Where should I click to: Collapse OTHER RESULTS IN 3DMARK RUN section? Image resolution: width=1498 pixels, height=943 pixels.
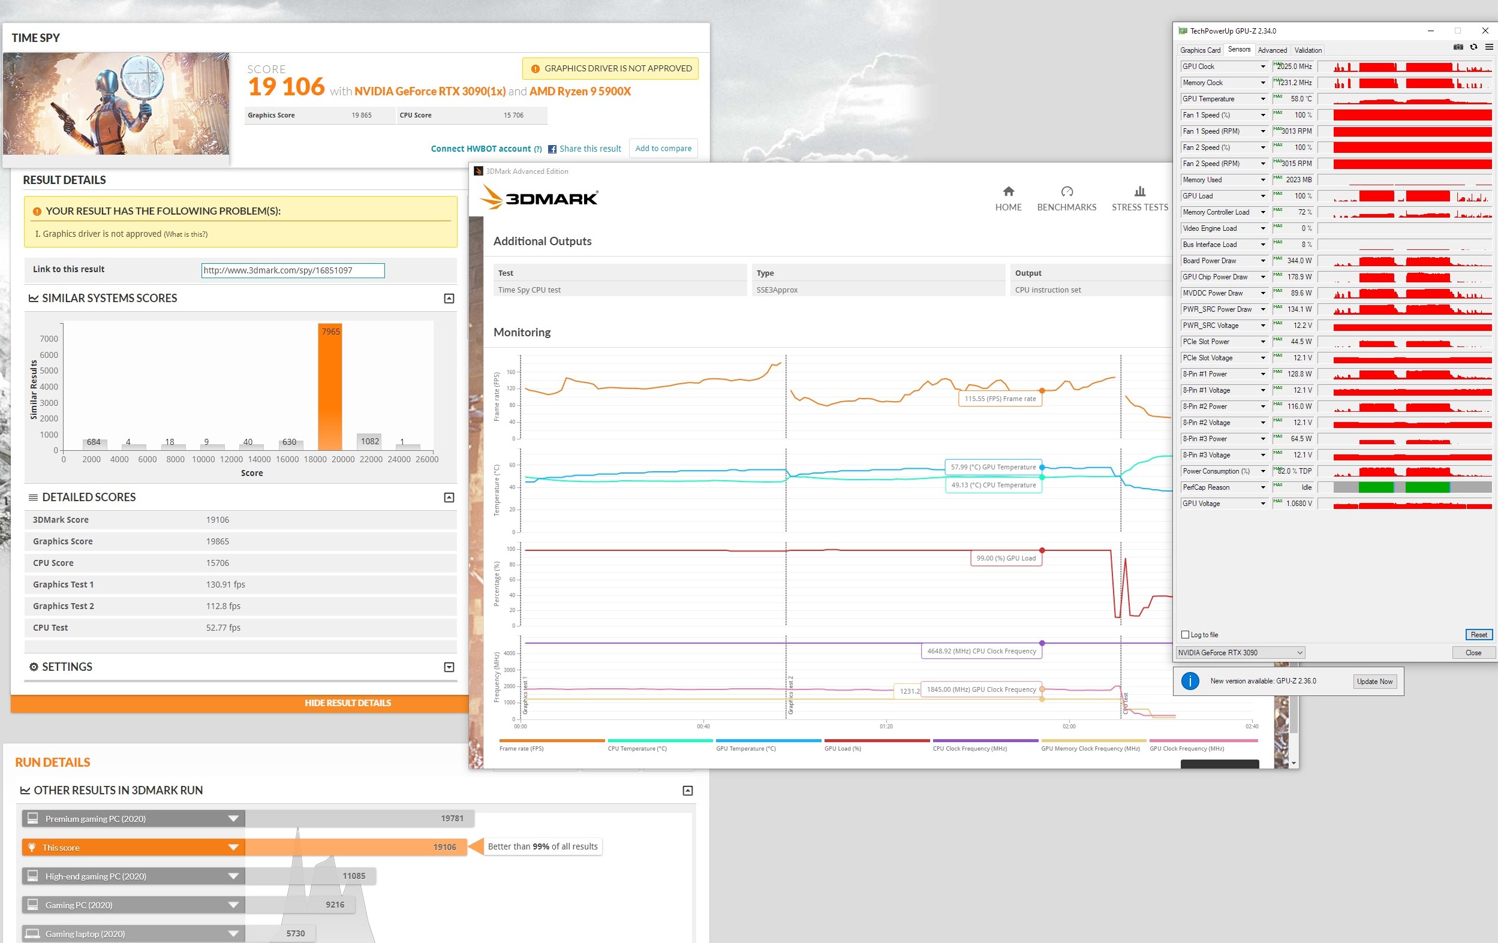pos(687,791)
